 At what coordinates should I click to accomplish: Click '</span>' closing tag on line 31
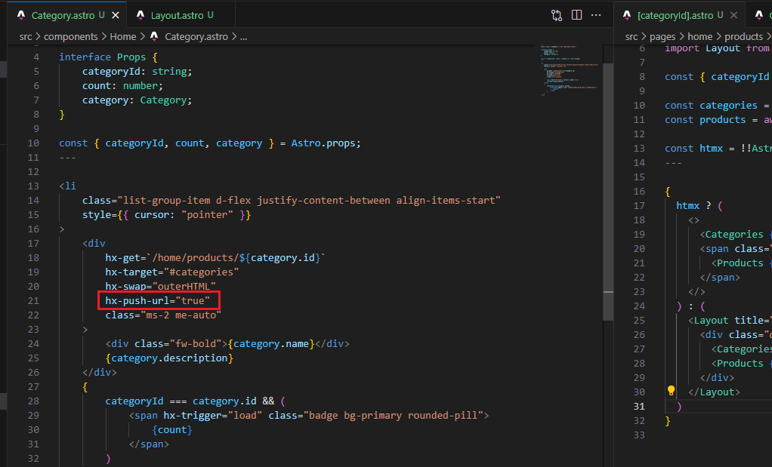(149, 444)
